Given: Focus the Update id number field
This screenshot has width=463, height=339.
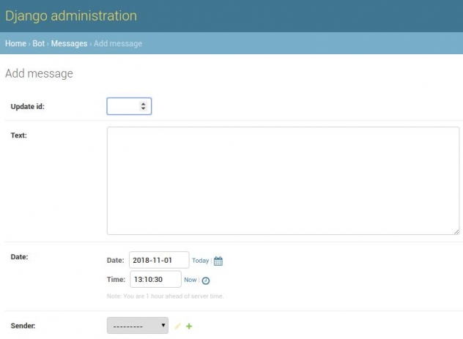Looking at the screenshot, I should pyautogui.click(x=123, y=107).
